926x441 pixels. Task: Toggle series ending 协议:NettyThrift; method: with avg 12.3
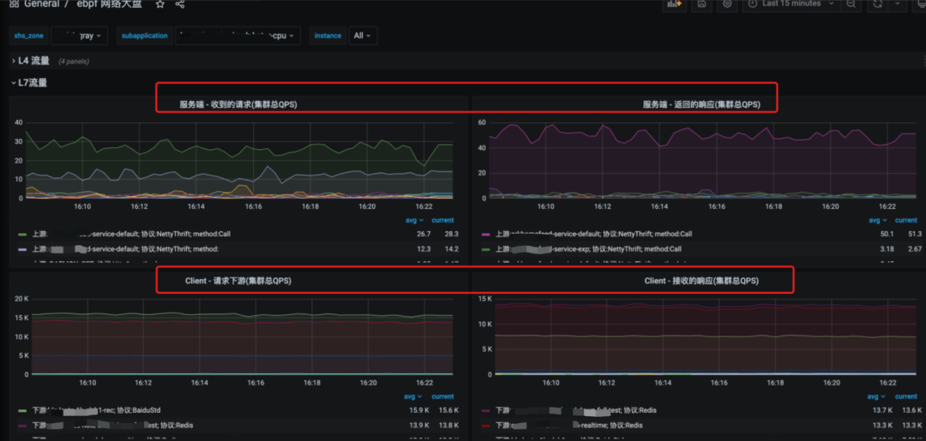[125, 249]
